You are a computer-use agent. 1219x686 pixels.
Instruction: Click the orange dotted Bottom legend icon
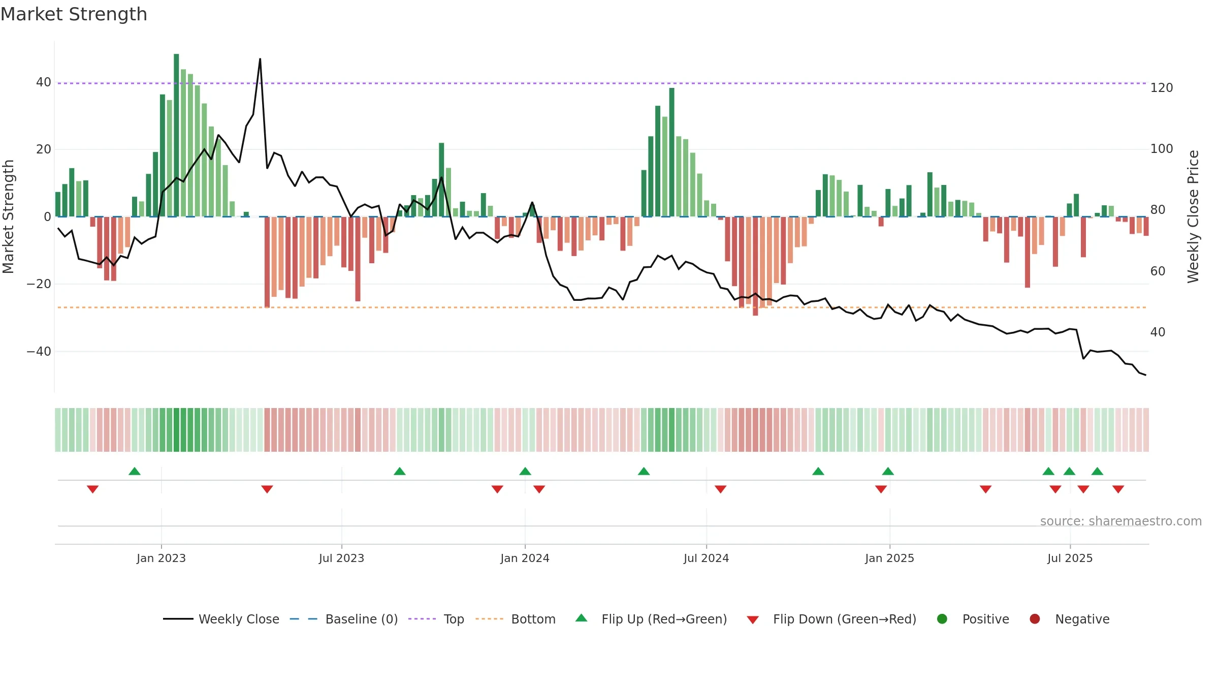(490, 619)
